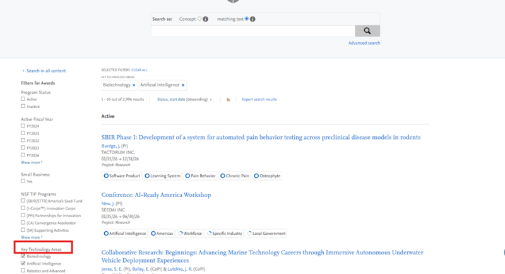Open the RSS feed icon
The width and height of the screenshot is (505, 274).
pos(229,100)
